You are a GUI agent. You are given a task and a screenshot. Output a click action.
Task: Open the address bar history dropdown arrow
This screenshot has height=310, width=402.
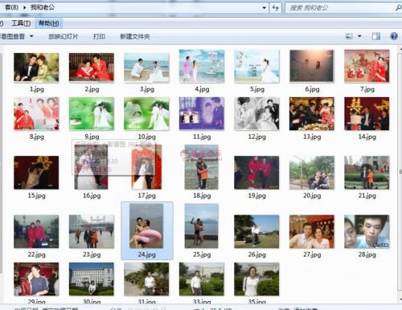[x=265, y=8]
